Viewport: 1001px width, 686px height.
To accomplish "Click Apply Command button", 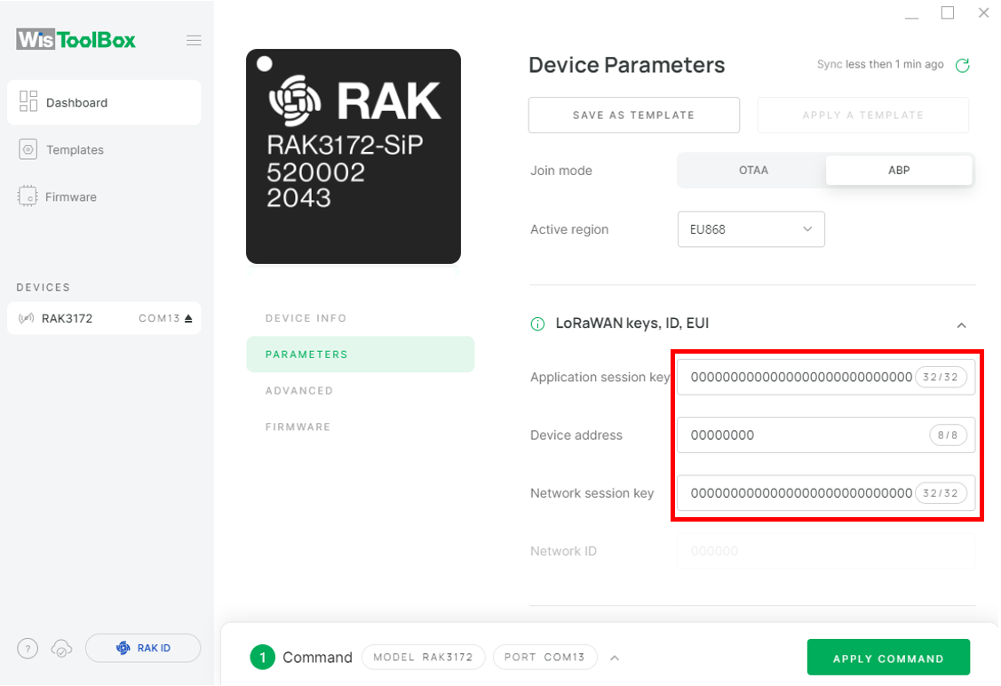I will pyautogui.click(x=888, y=658).
